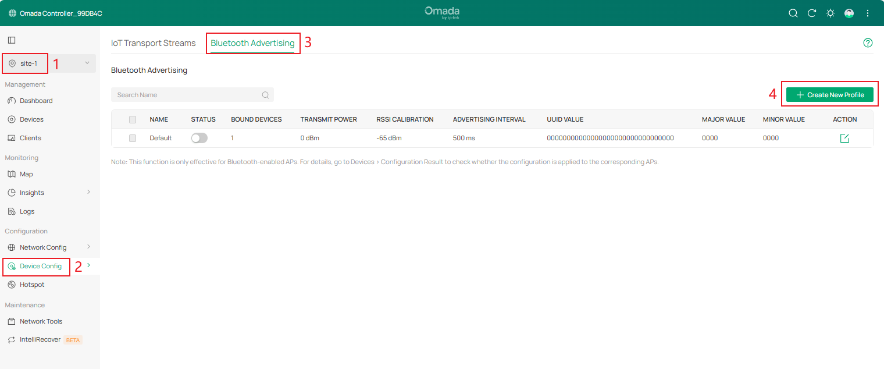Viewport: 884px width, 369px height.
Task: Toggle light/dark theme sun icon
Action: (x=830, y=13)
